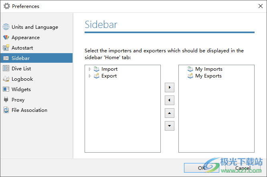This screenshot has width=267, height=177.
Task: Move item down with down arrow
Action: pyautogui.click(x=170, y=126)
